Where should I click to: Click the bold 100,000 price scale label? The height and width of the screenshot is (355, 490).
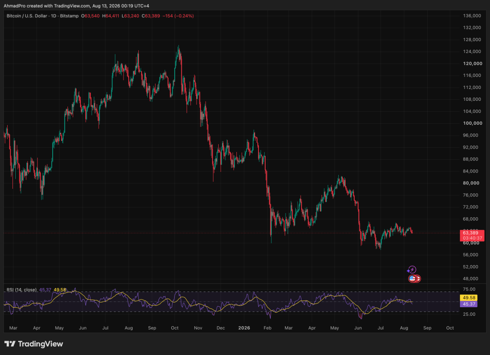pos(472,123)
